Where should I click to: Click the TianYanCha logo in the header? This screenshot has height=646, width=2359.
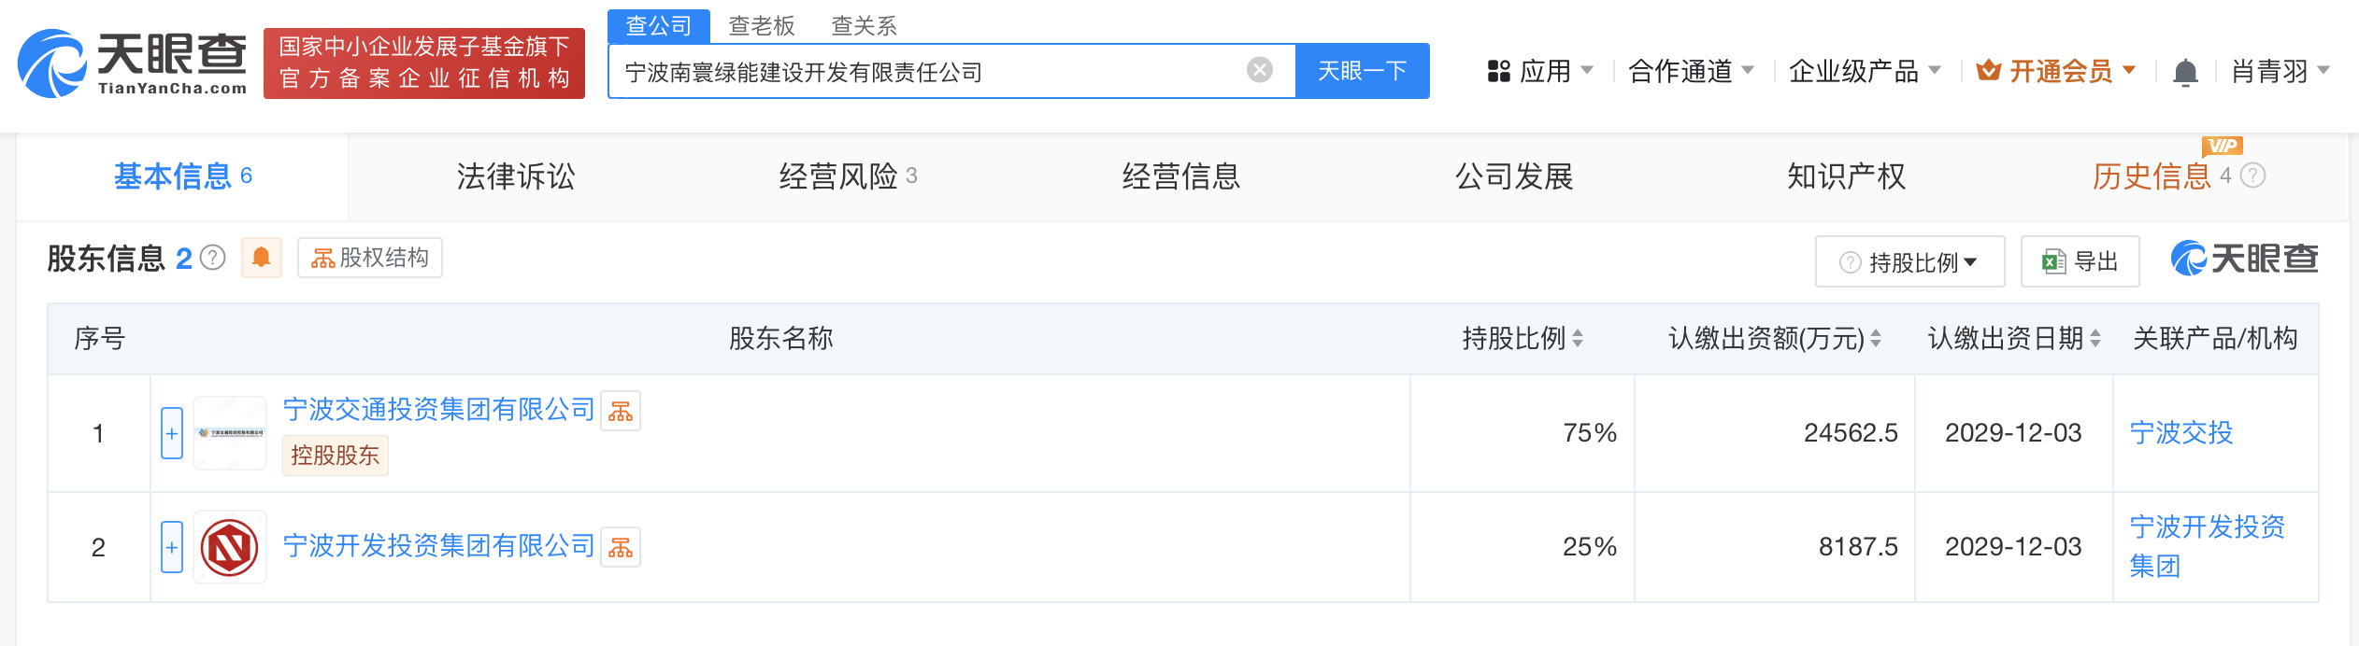click(132, 63)
